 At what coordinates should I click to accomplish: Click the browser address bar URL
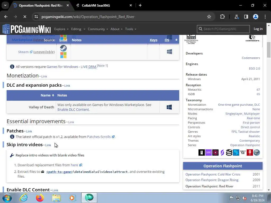click(x=88, y=17)
